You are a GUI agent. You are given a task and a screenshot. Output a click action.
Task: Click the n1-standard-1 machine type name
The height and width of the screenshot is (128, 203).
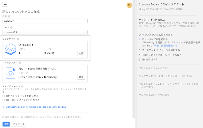[x=26, y=45]
